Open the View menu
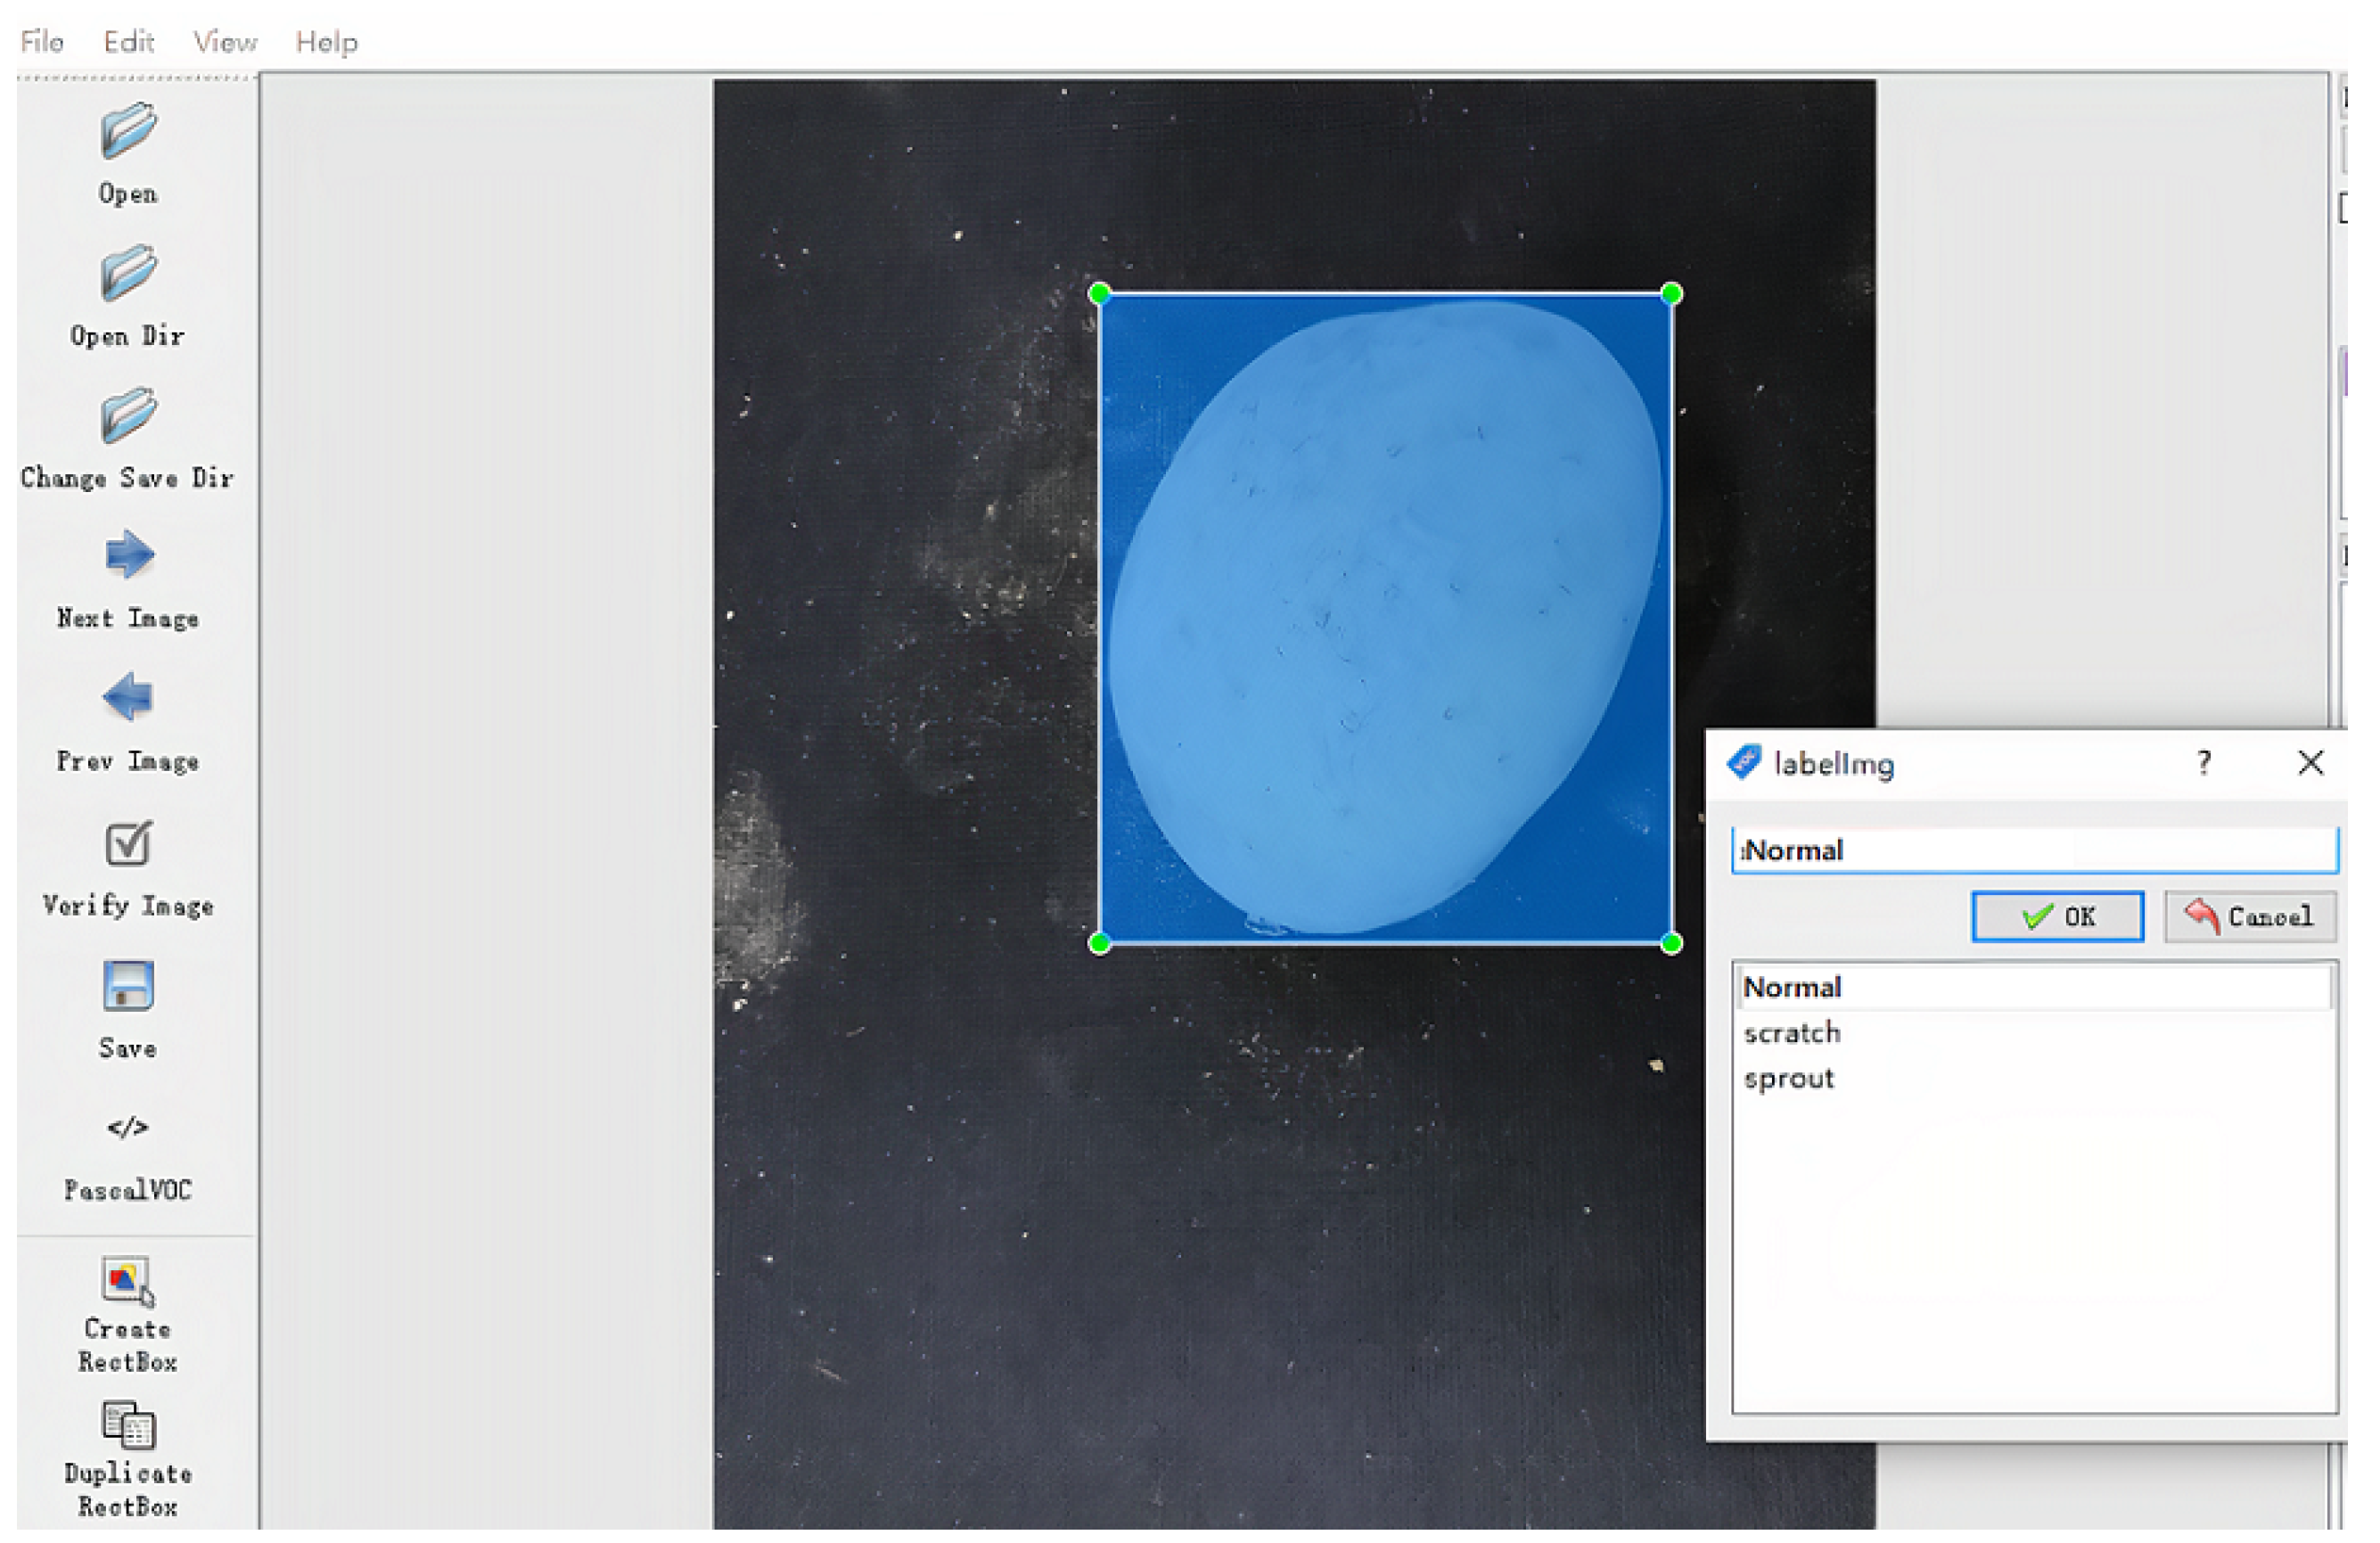Viewport: 2380px width, 1543px height. [225, 42]
